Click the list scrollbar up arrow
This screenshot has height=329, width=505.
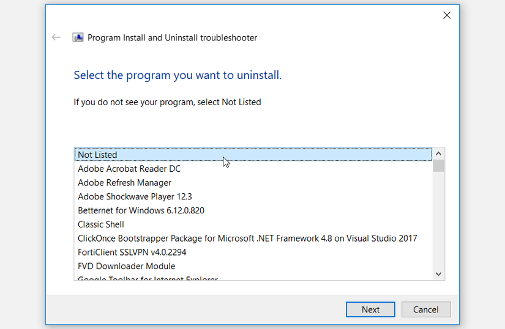[438, 153]
